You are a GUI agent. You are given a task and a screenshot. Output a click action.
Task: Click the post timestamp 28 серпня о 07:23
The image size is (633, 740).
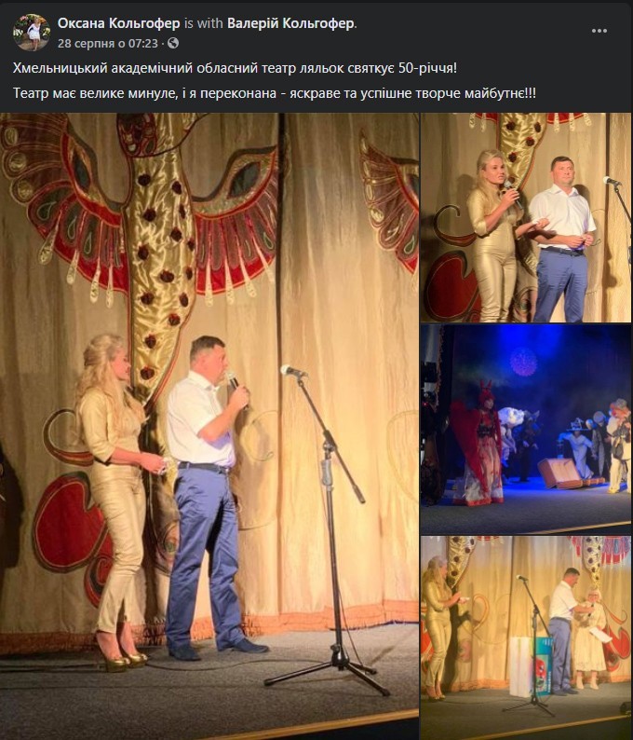[108, 44]
